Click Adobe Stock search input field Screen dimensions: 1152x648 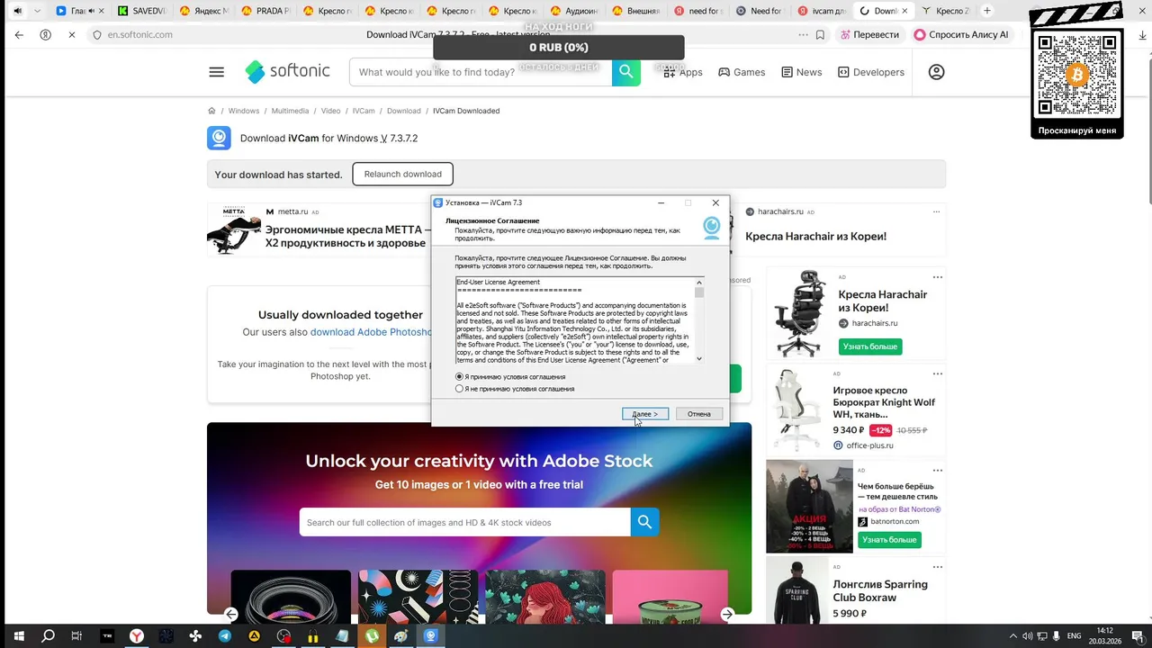pyautogui.click(x=464, y=522)
